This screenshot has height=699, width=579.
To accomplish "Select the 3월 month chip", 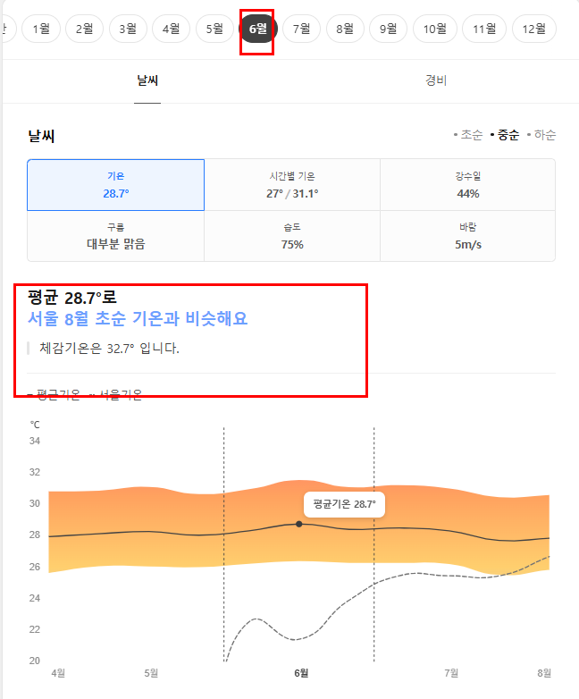I will pyautogui.click(x=128, y=29).
